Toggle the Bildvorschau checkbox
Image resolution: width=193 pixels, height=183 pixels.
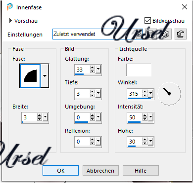tap(147, 21)
